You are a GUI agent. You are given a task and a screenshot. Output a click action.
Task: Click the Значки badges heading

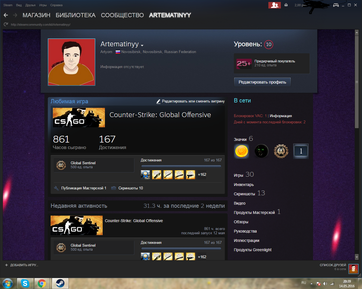coord(240,139)
